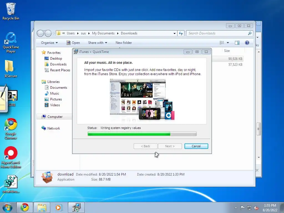
Task: Open Explorer help question mark
Action: (247, 43)
